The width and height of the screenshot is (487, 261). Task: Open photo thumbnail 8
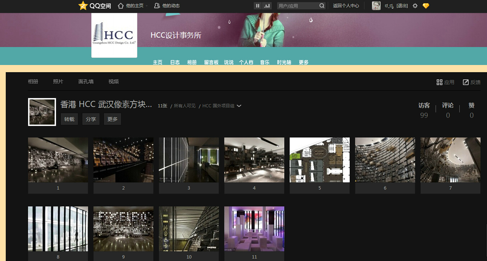pos(58,229)
